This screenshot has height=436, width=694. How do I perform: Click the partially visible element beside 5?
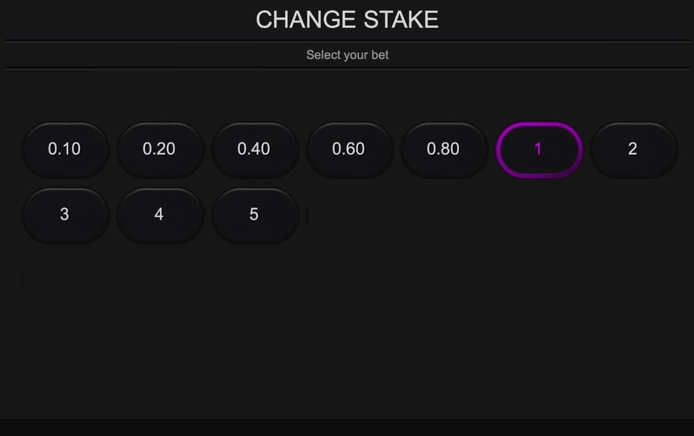307,215
